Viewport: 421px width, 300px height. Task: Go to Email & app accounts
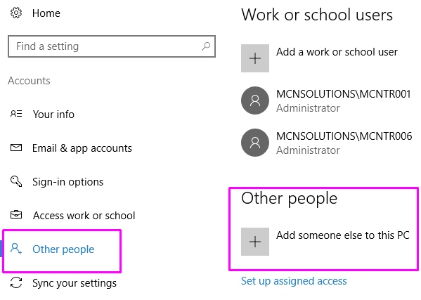[82, 148]
